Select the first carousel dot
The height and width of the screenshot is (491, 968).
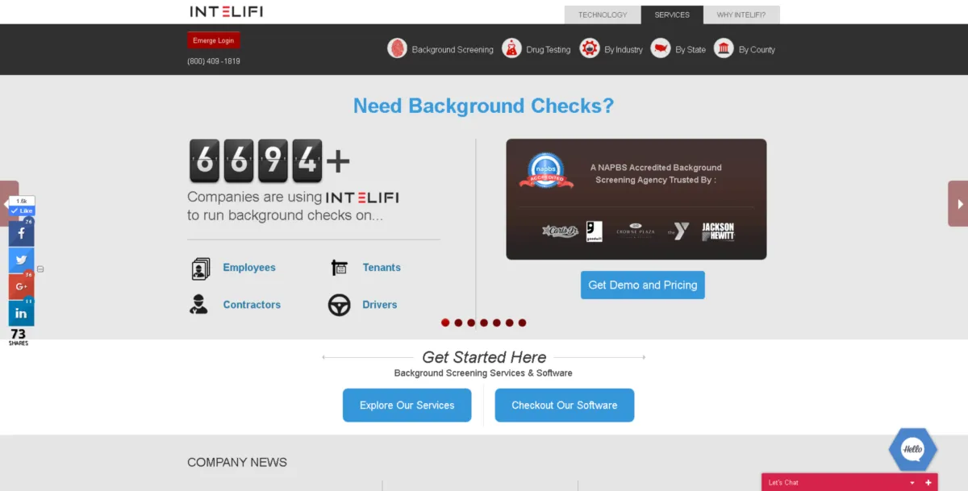(445, 322)
